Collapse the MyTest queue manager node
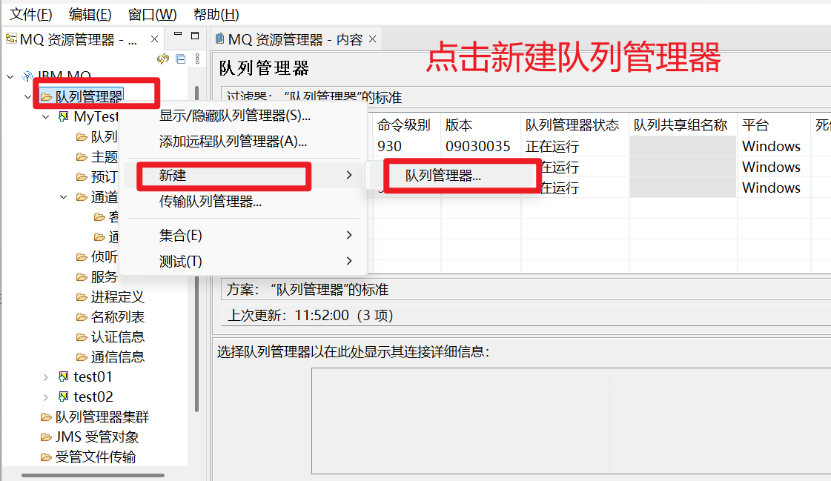This screenshot has width=831, height=481. click(46, 116)
